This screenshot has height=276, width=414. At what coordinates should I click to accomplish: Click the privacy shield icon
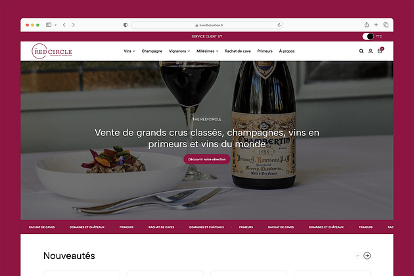pos(126,25)
